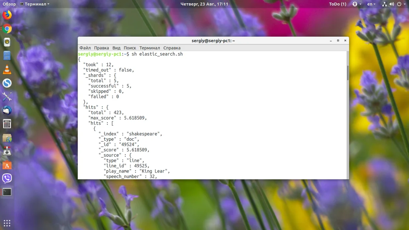Click the "_type" : "doc" line

pyautogui.click(x=119, y=139)
